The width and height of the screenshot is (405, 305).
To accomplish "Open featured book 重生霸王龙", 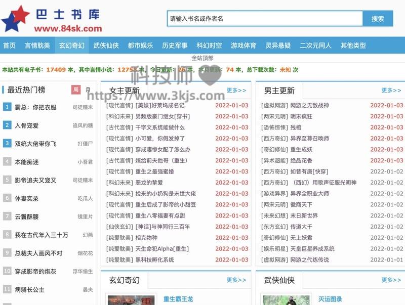I will [178, 299].
